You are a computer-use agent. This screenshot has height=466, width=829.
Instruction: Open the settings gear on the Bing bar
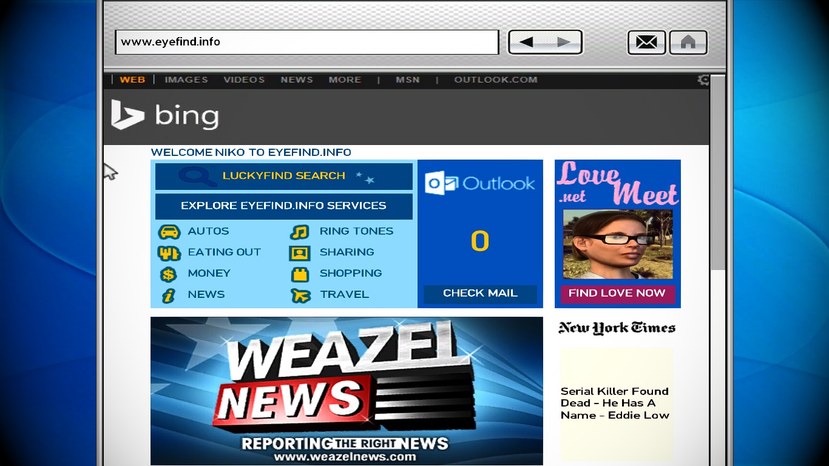[x=703, y=79]
